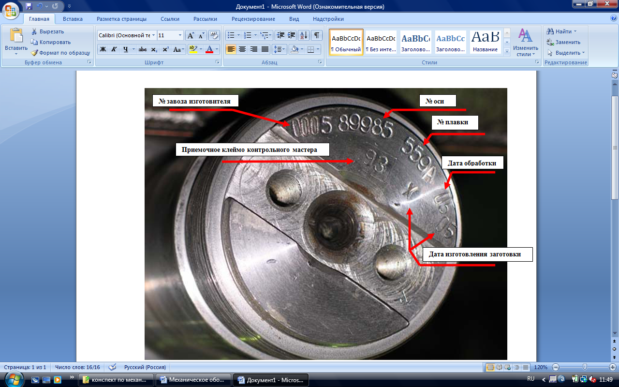Toggle italic (К) formatting
Viewport: 619px width, 387px height.
point(114,49)
